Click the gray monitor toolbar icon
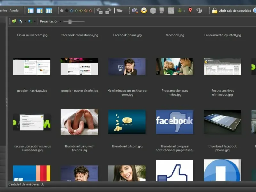This screenshot has height=192, width=256. (162, 11)
